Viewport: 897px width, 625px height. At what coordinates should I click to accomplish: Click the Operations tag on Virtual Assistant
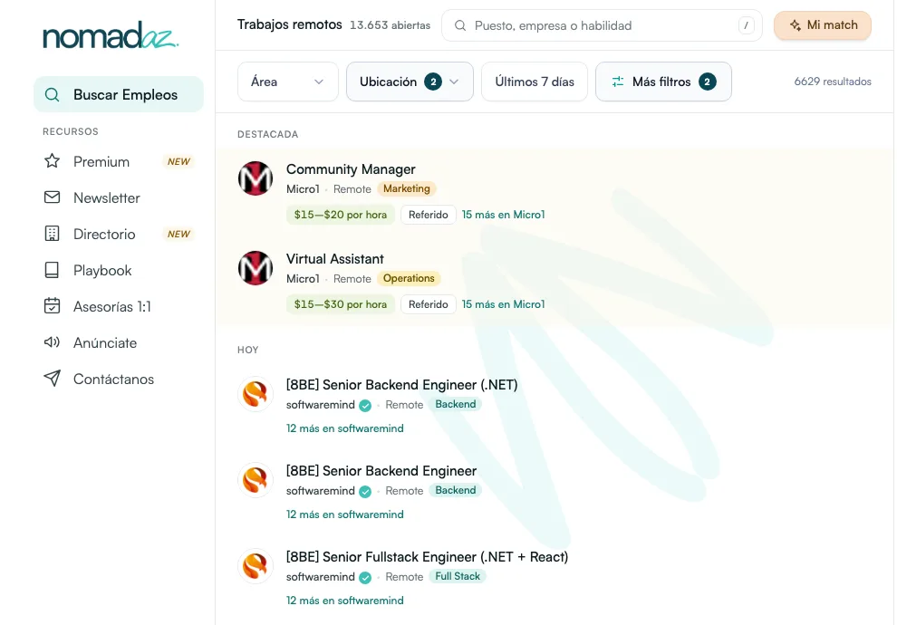click(409, 278)
